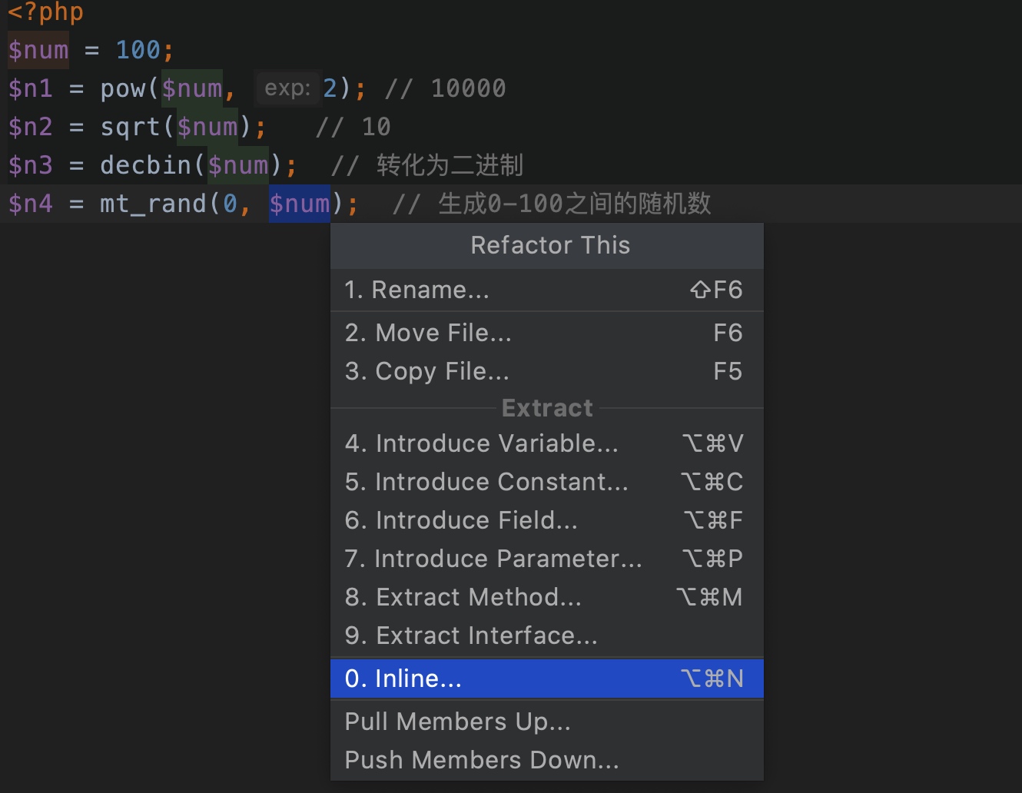Choose Push Members Down... option

tap(547, 760)
